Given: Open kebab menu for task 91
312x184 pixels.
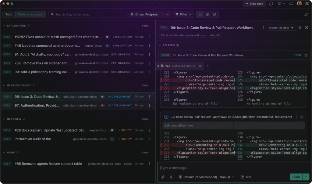Looking at the screenshot, I should click(149, 54).
